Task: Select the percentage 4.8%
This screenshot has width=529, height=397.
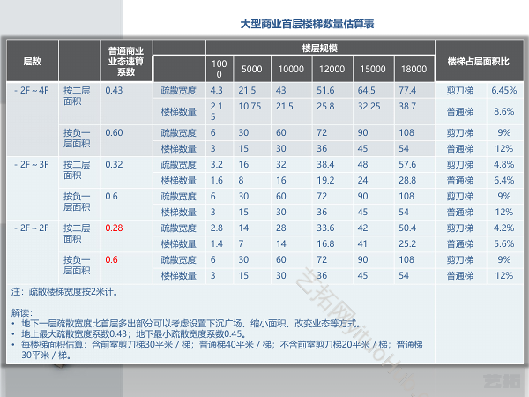Action: point(503,164)
